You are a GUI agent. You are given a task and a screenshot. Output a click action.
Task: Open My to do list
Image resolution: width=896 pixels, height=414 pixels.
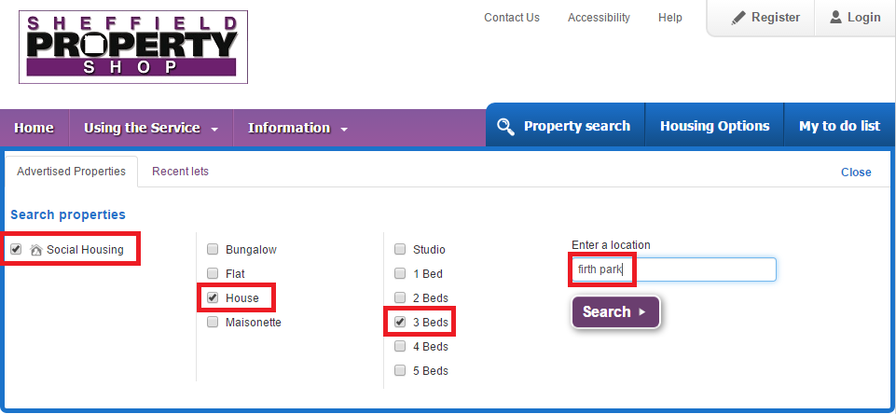[839, 126]
